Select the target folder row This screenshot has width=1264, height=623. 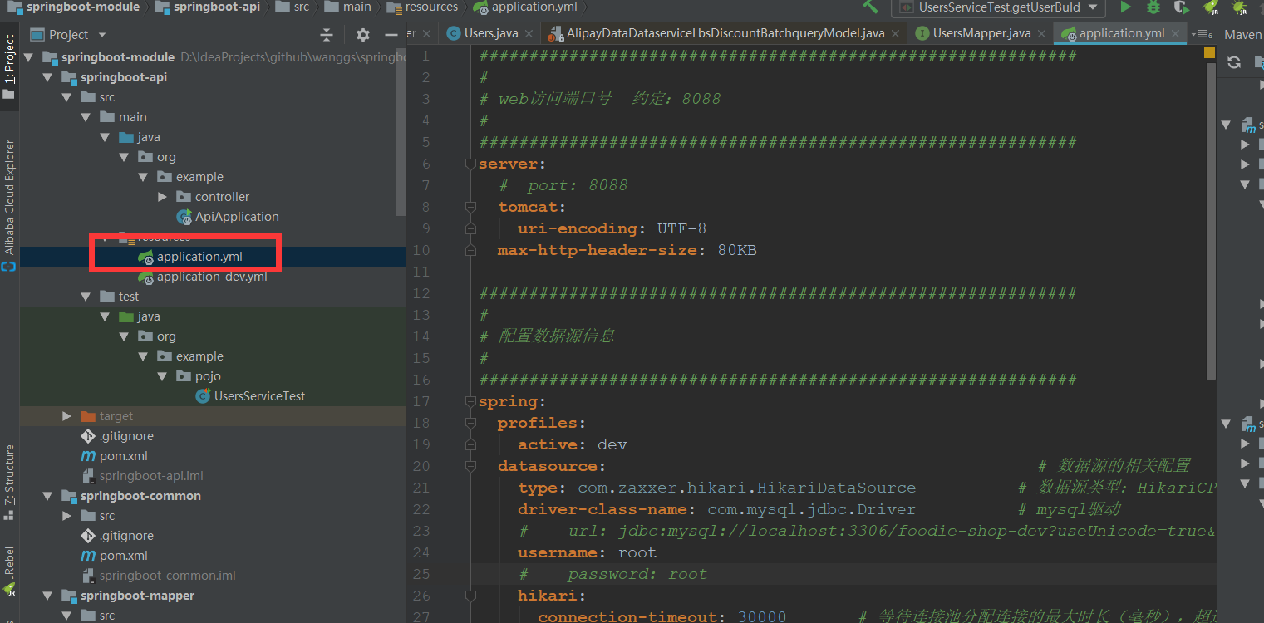click(x=213, y=416)
